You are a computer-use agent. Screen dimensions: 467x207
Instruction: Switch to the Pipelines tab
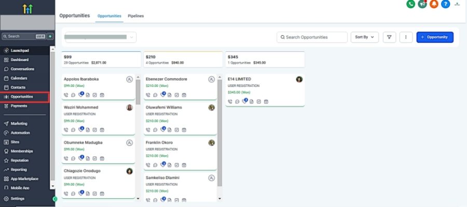(x=136, y=16)
